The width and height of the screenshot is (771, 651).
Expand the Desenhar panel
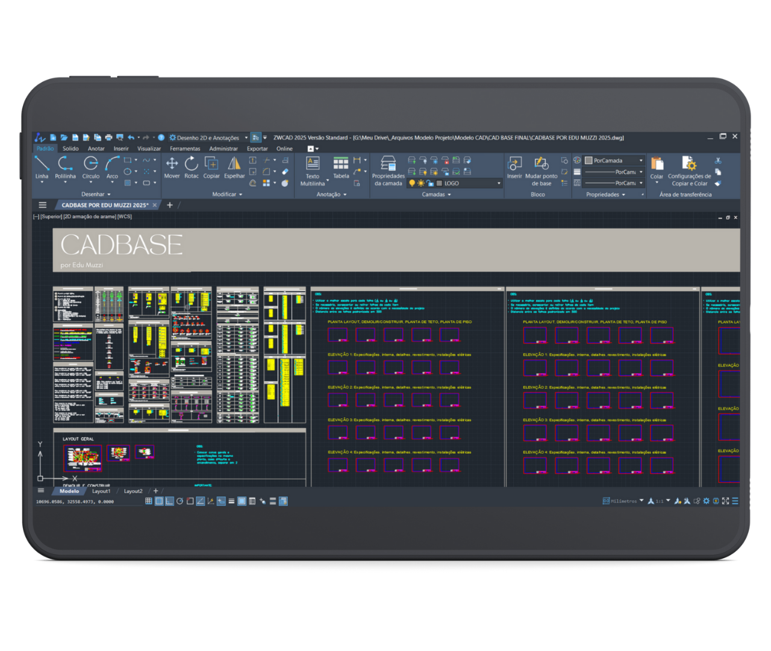click(x=96, y=194)
